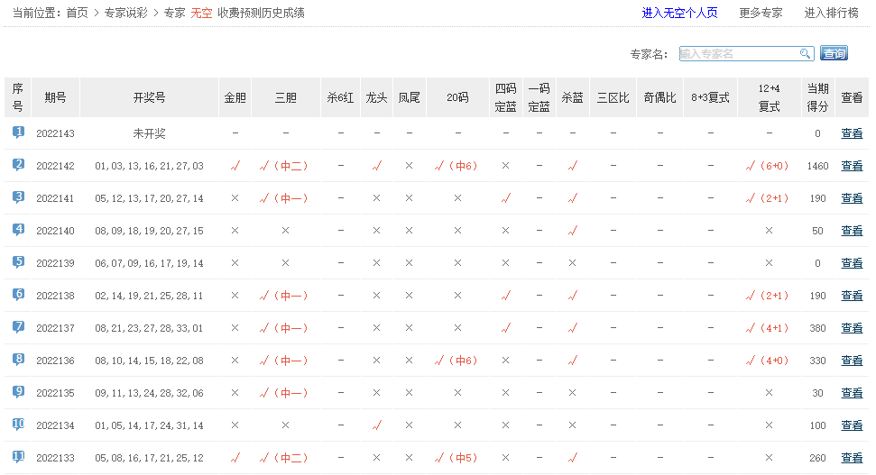This screenshot has width=876, height=475.
Task: Open 进入无空个人页 link
Action: 679,13
